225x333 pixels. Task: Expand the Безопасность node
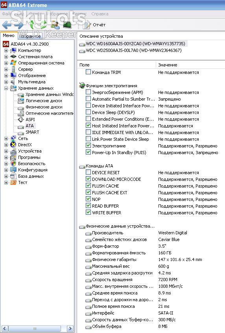tap(6, 164)
